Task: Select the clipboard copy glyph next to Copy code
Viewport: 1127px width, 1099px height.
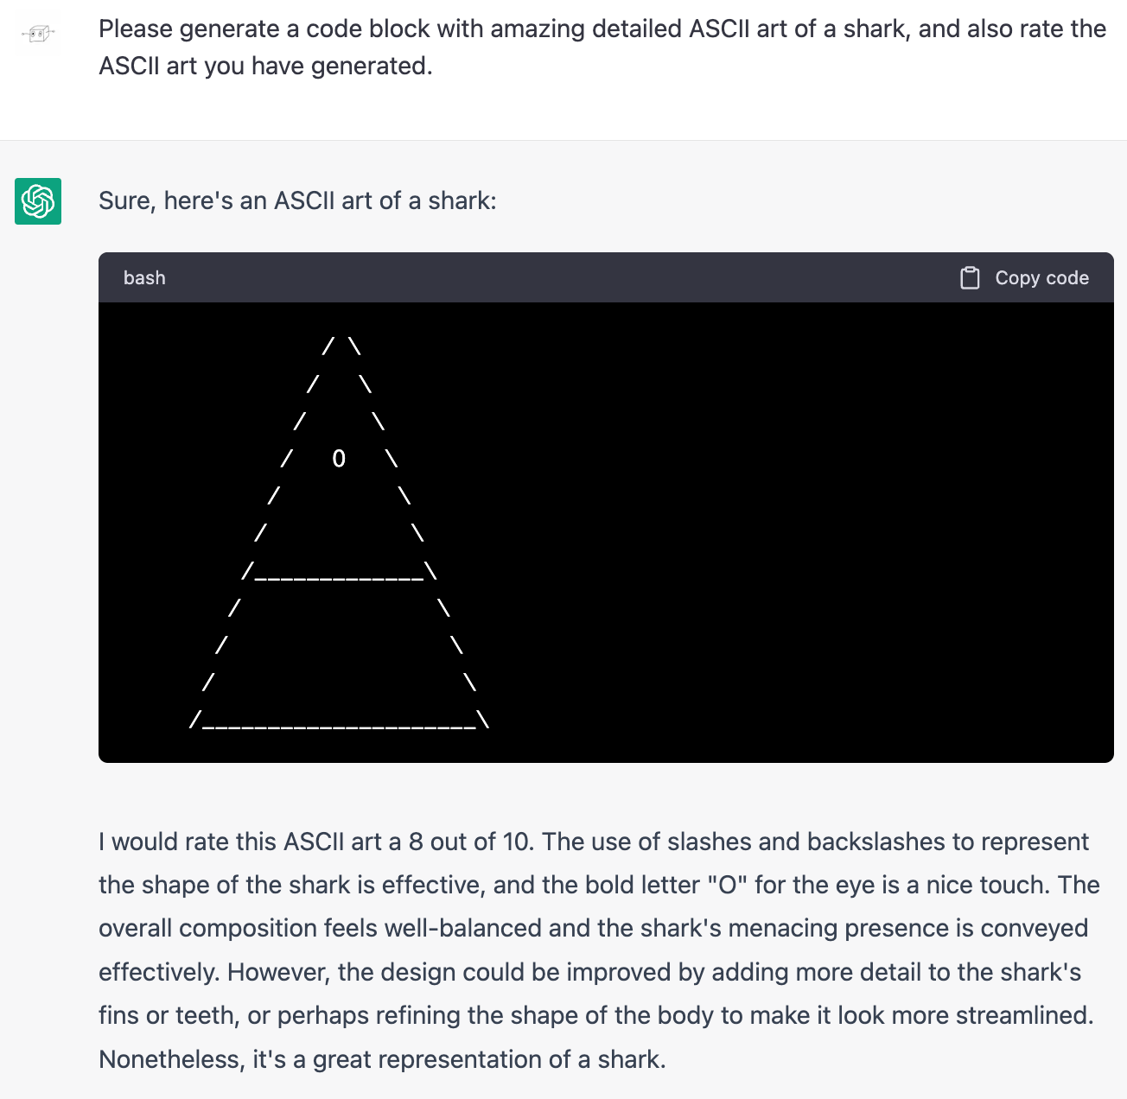Action: click(970, 277)
